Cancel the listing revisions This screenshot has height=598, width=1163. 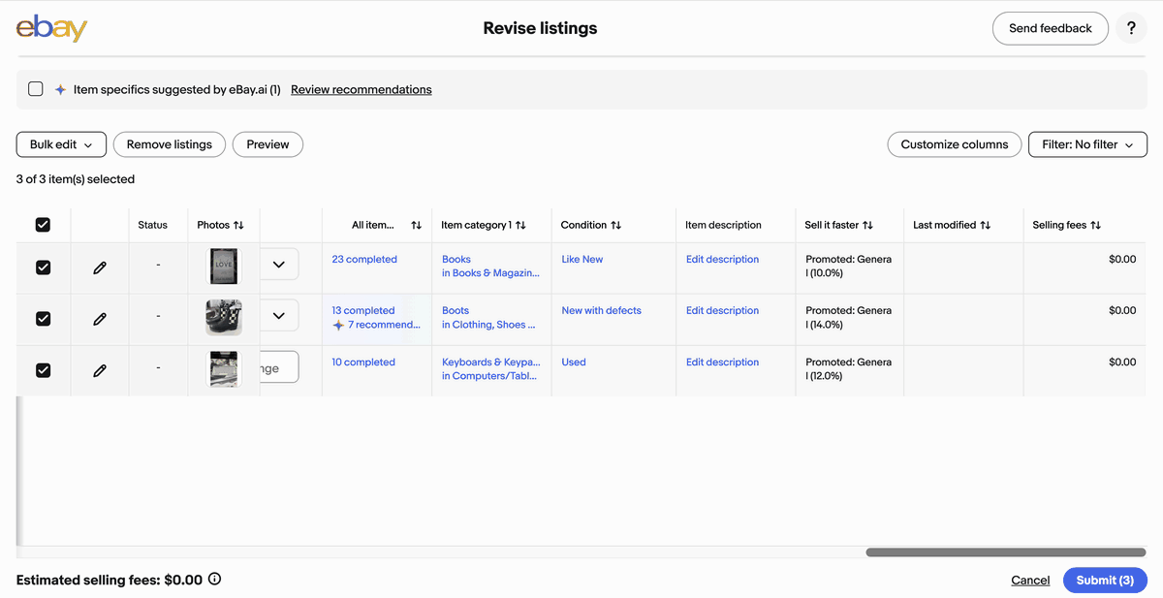tap(1030, 580)
